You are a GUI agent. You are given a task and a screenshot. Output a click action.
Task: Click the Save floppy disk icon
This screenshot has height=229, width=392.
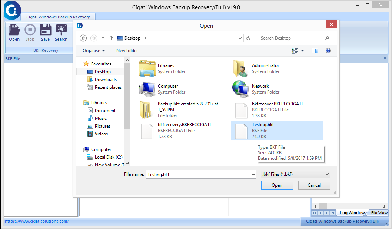coord(46,33)
